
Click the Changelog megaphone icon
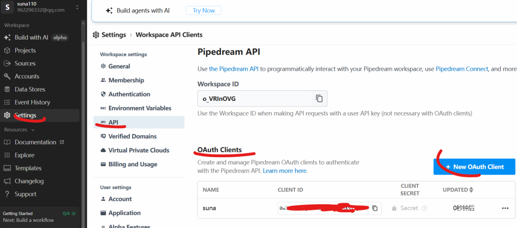[7, 181]
